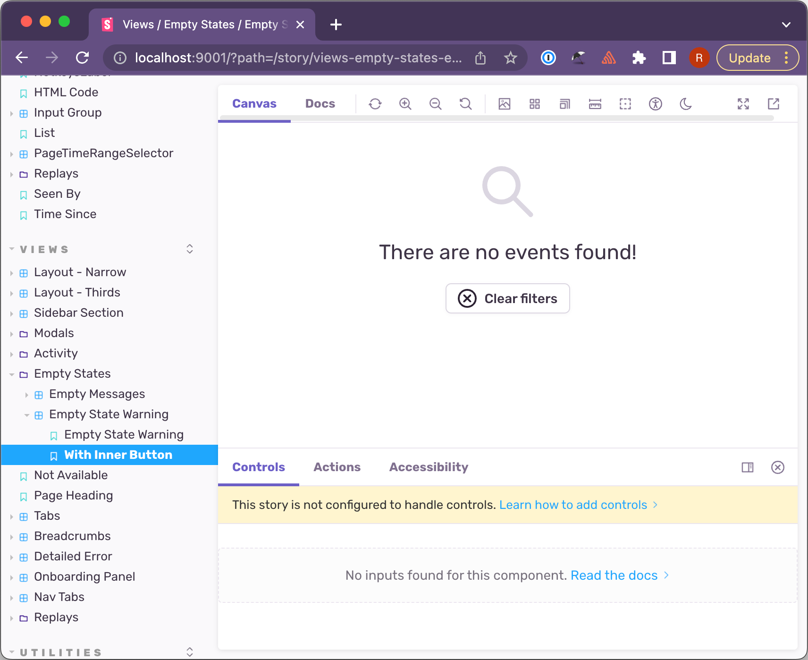808x660 pixels.
Task: Open the Empty State Warning story
Action: [x=124, y=434]
